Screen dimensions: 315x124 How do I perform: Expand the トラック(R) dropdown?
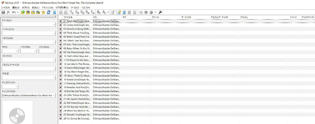35,51
